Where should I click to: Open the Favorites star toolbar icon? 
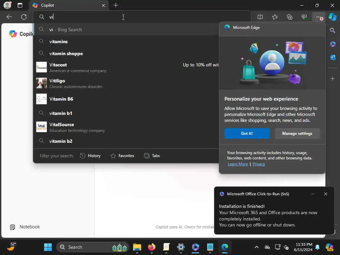[275, 17]
